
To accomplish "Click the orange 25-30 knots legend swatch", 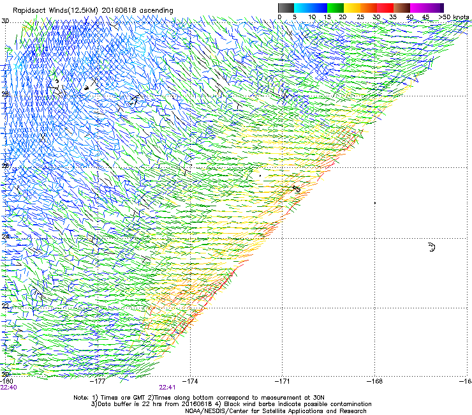I will coord(369,8).
